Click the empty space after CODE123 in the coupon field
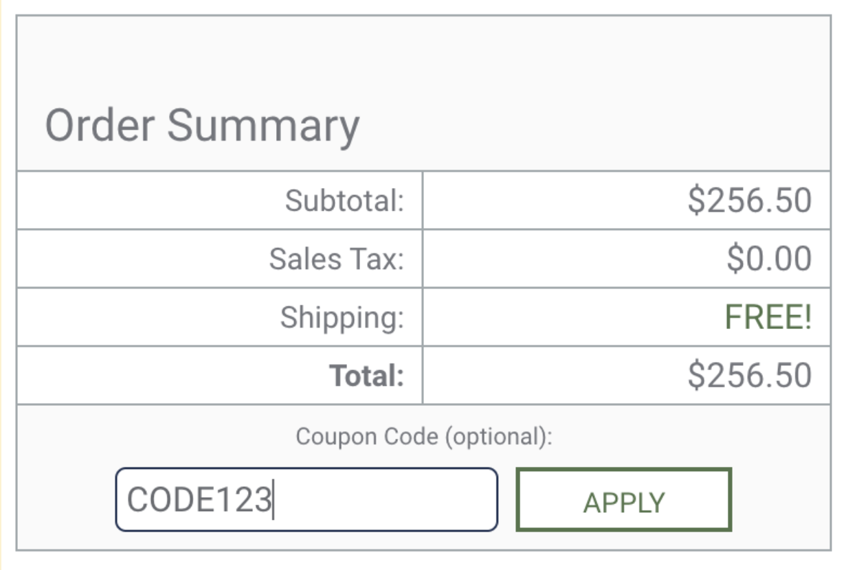This screenshot has width=848, height=570. [385, 499]
